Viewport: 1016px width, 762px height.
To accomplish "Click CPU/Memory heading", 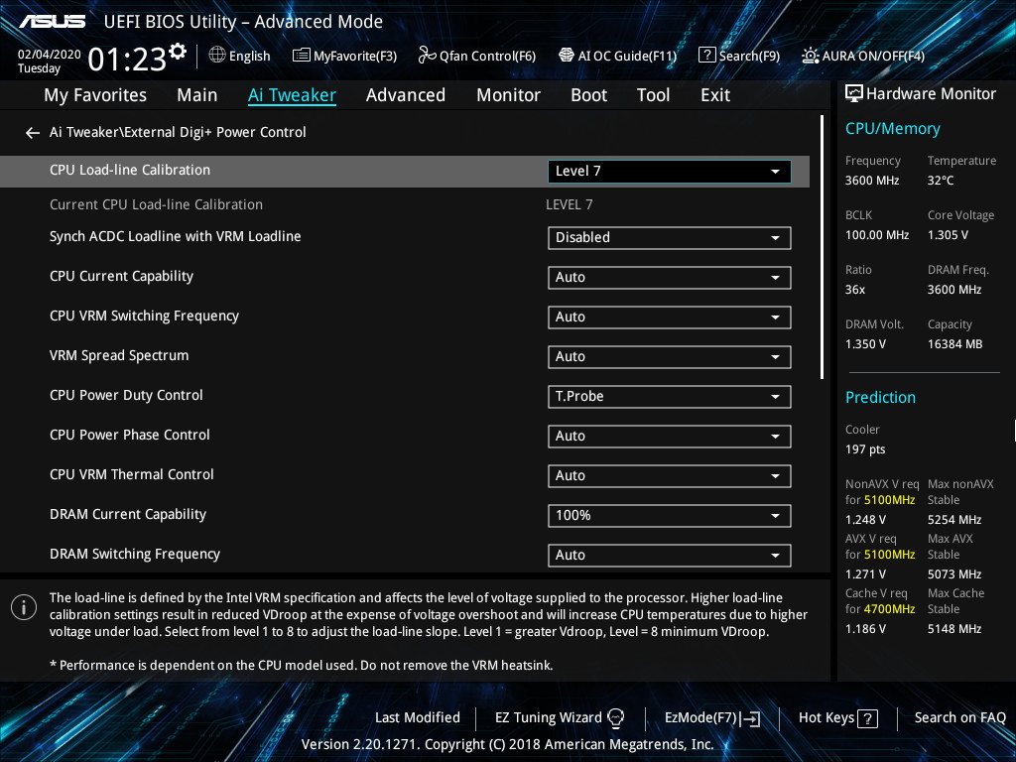I will (x=892, y=128).
